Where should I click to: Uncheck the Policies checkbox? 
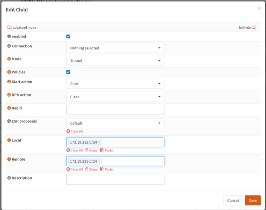[68, 72]
